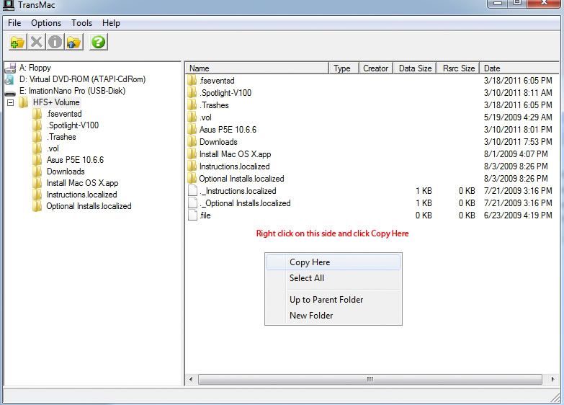The image size is (564, 405).
Task: Open the File menu
Action: 14,23
